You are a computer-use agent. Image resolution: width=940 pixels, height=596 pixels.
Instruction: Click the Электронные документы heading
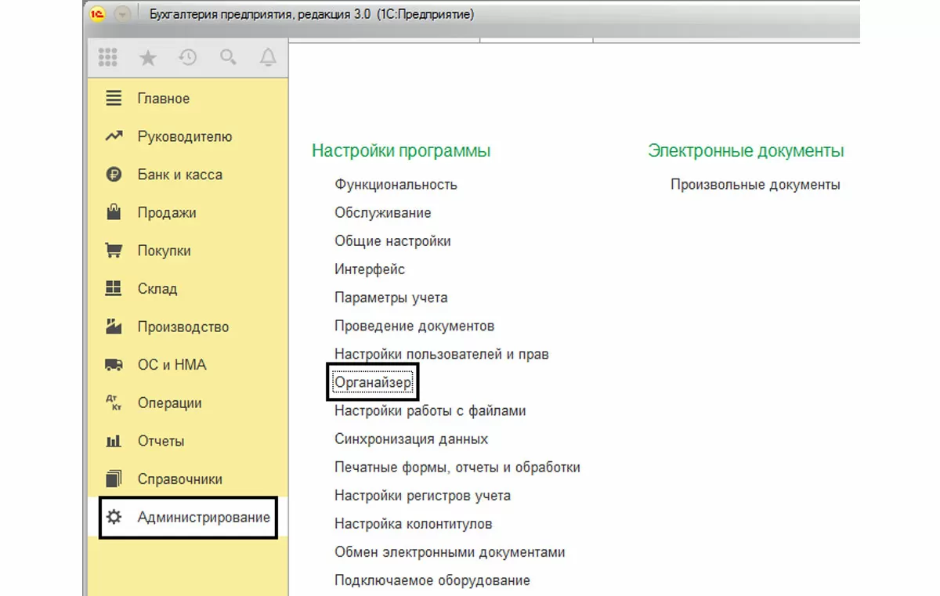tap(746, 150)
